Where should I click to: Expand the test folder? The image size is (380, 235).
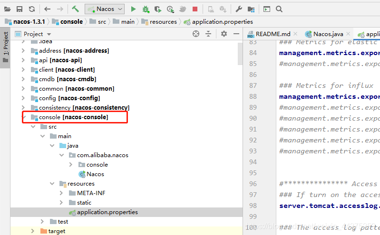coord(42,222)
